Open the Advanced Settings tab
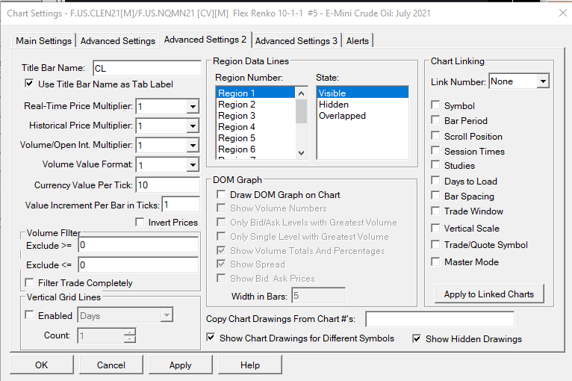572x381 pixels. coord(117,40)
